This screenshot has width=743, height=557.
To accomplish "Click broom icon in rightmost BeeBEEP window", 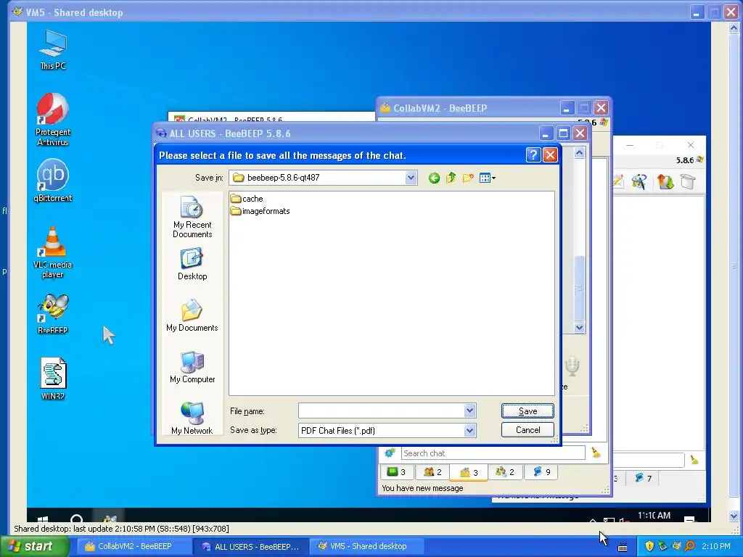I will [694, 459].
